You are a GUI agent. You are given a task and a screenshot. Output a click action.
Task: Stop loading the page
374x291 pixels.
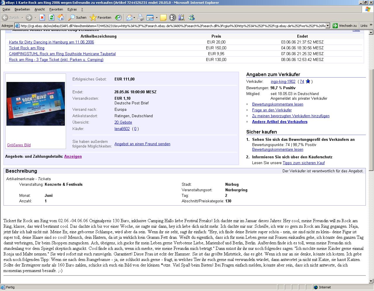(42, 17)
